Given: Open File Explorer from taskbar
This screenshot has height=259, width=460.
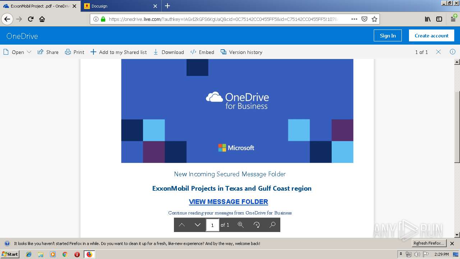Looking at the screenshot, I should (41, 254).
